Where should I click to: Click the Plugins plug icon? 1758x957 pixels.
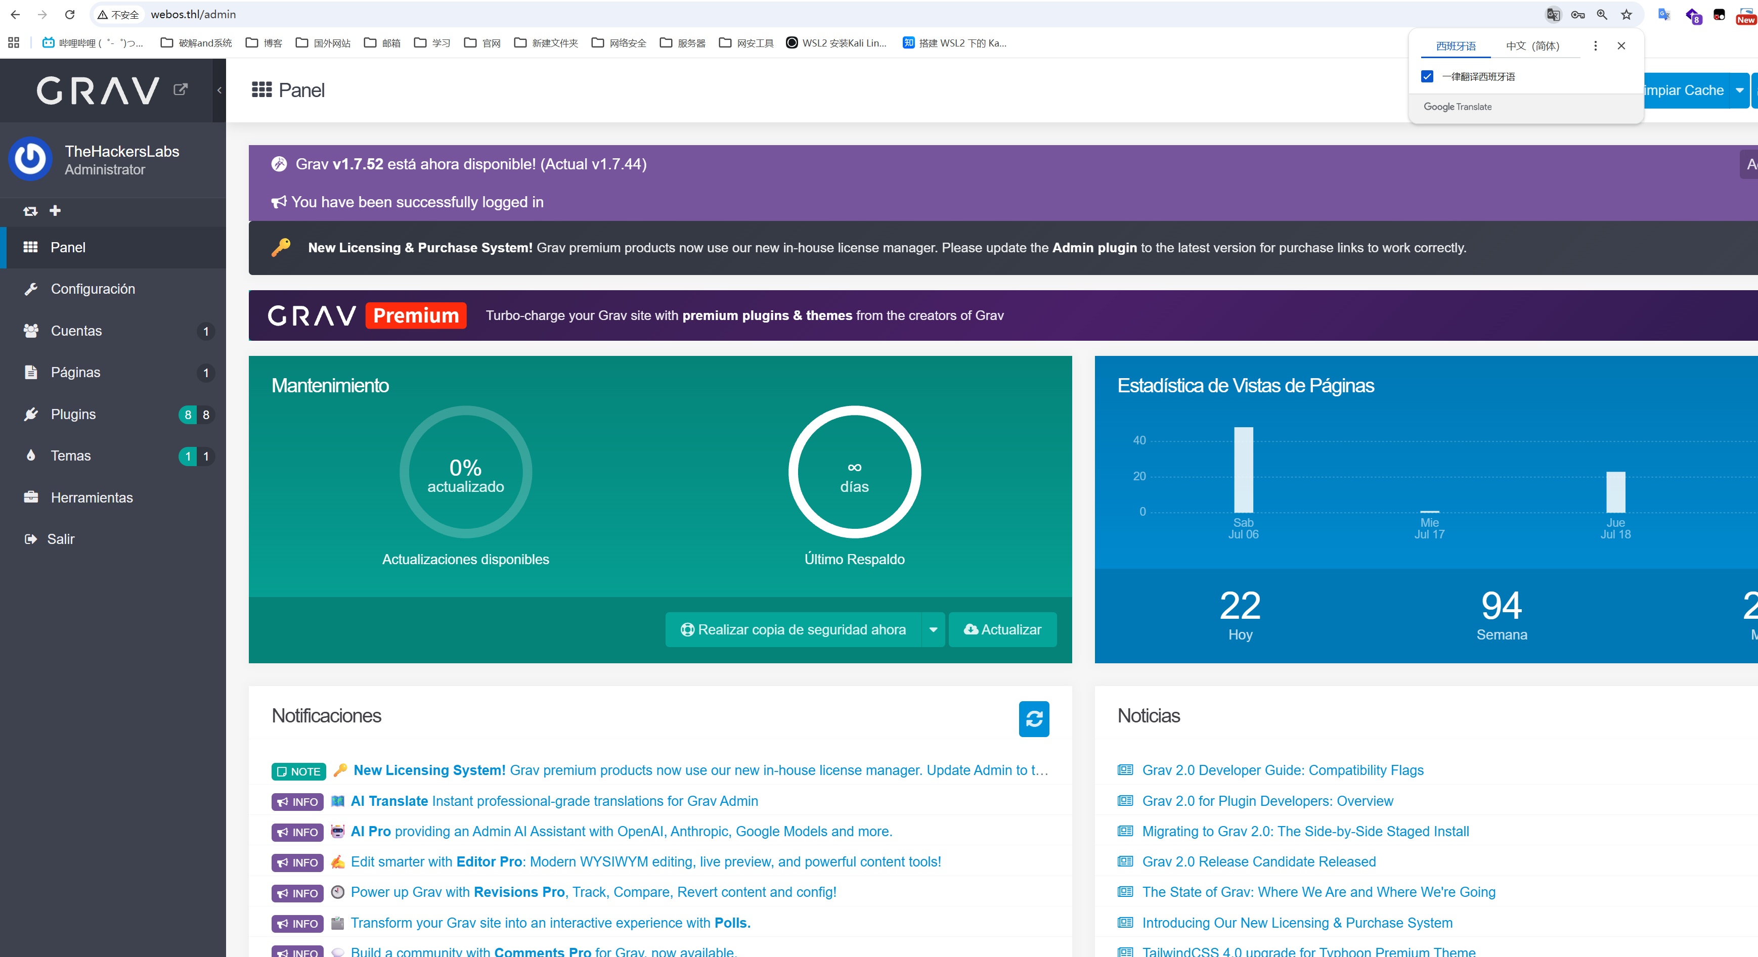31,414
